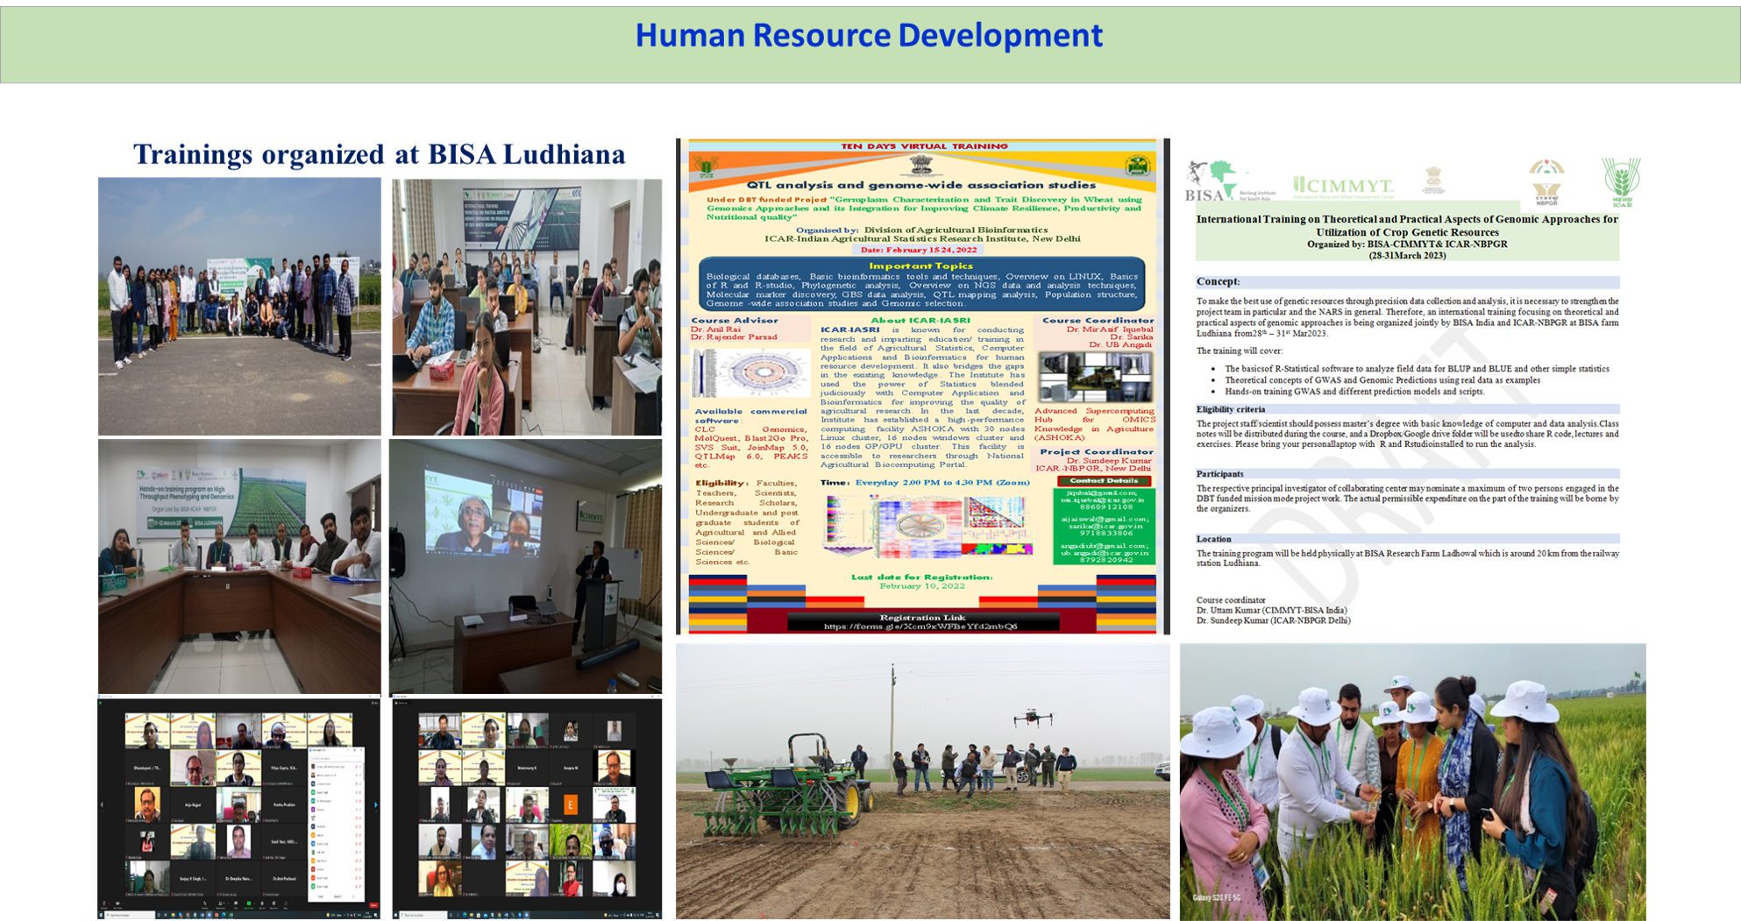Click the IASRI logo at top-right of QTL poster

click(1137, 165)
